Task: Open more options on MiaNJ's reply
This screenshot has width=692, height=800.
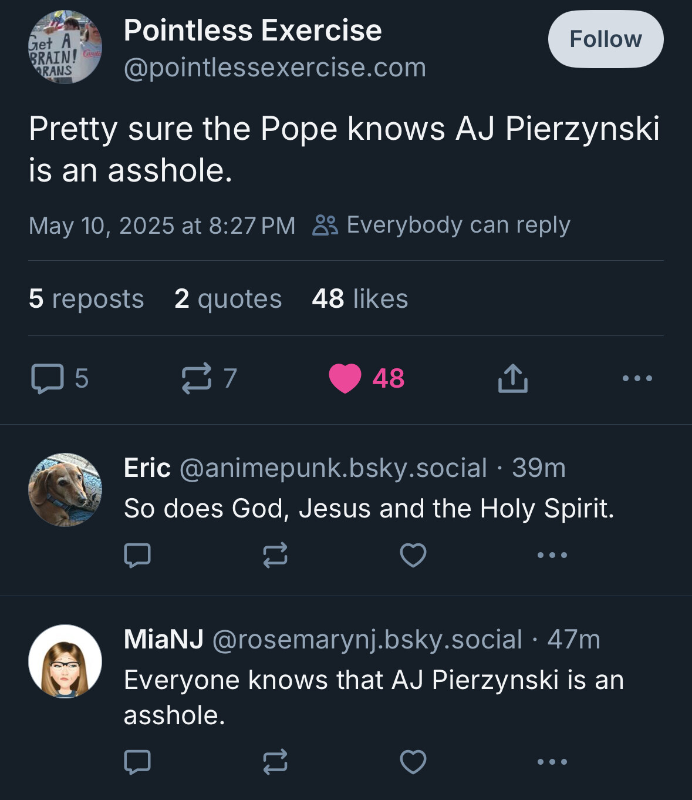Action: click(552, 762)
